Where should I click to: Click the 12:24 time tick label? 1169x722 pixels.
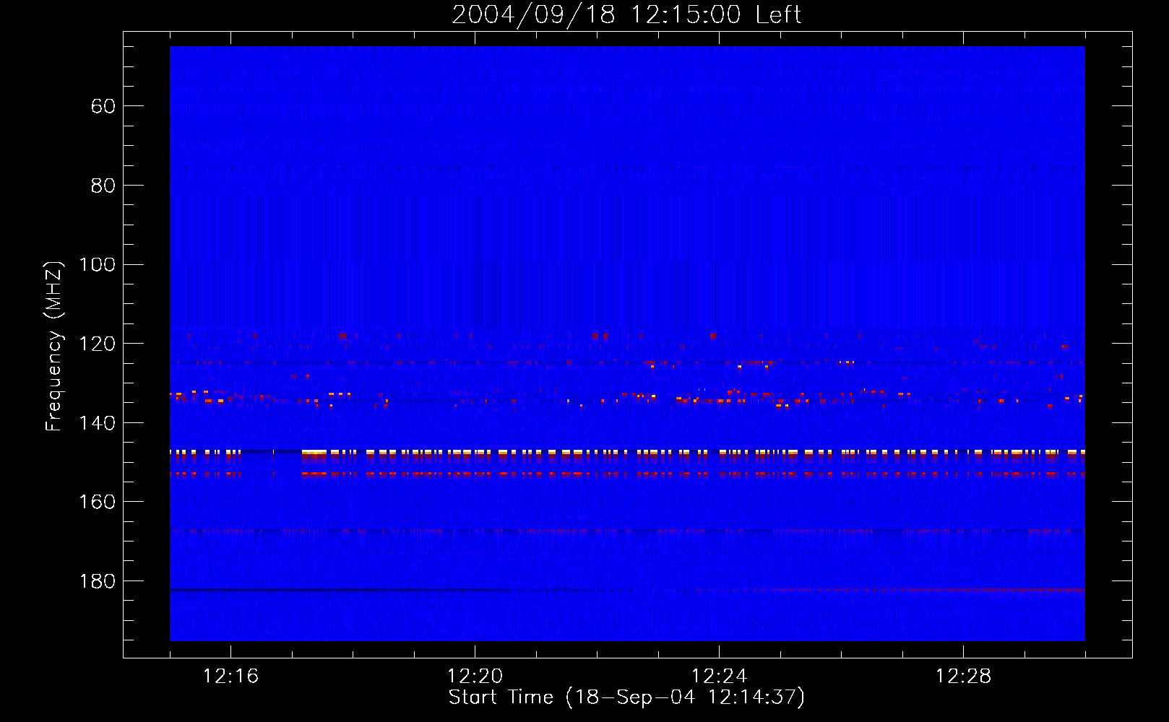(x=719, y=677)
